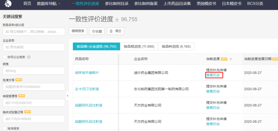Image resolution: width=278 pixels, height=131 pixels.
Task: Focus the 临床试验登记号 input field
Action: tap(34, 119)
